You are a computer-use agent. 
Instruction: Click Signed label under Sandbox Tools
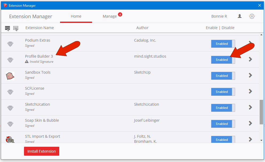(30, 78)
